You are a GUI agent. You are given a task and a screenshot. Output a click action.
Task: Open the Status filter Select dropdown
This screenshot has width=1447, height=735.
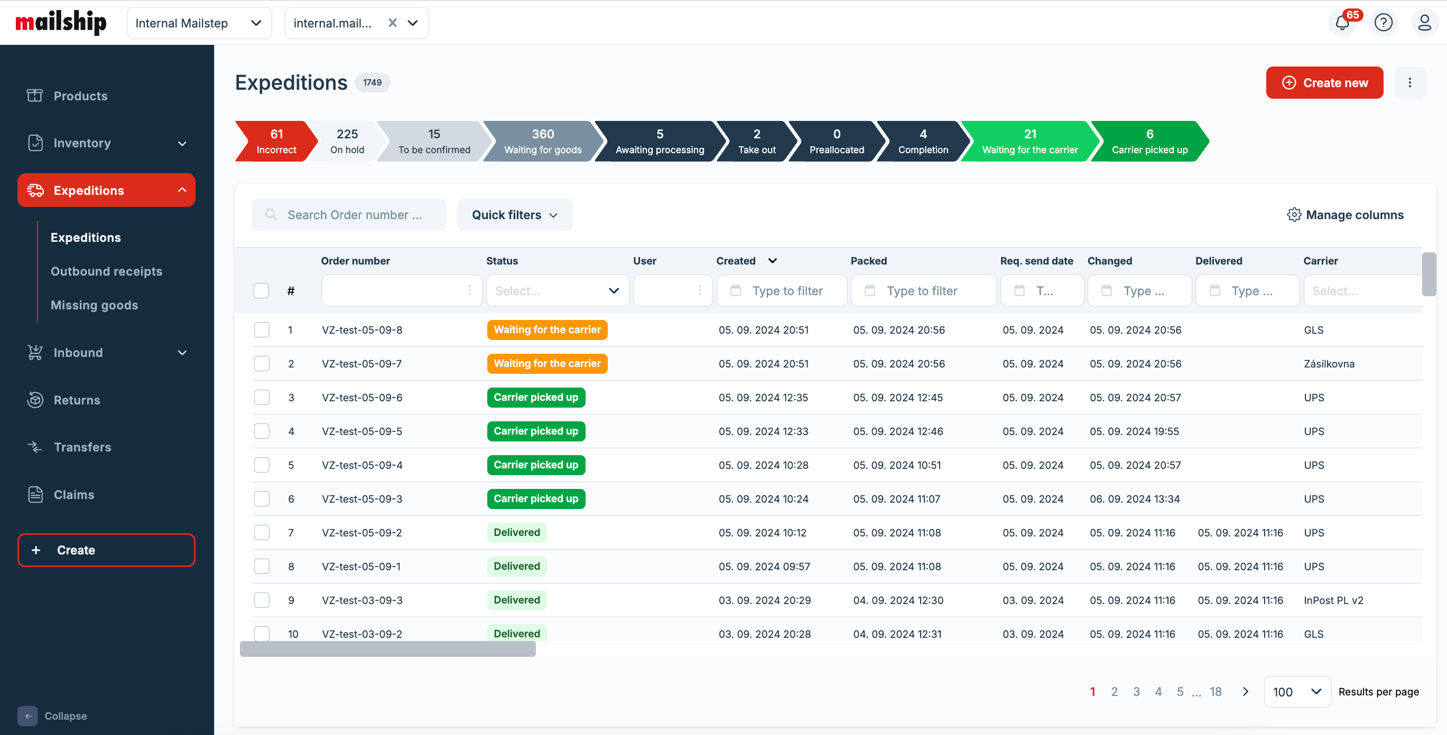(x=557, y=290)
